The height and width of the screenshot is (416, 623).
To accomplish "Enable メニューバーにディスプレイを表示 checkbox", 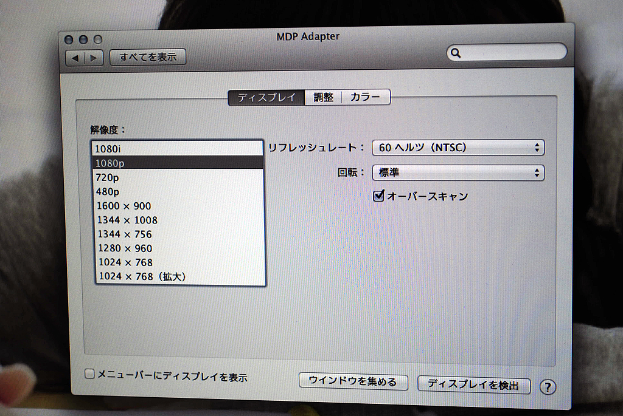I will (x=89, y=374).
